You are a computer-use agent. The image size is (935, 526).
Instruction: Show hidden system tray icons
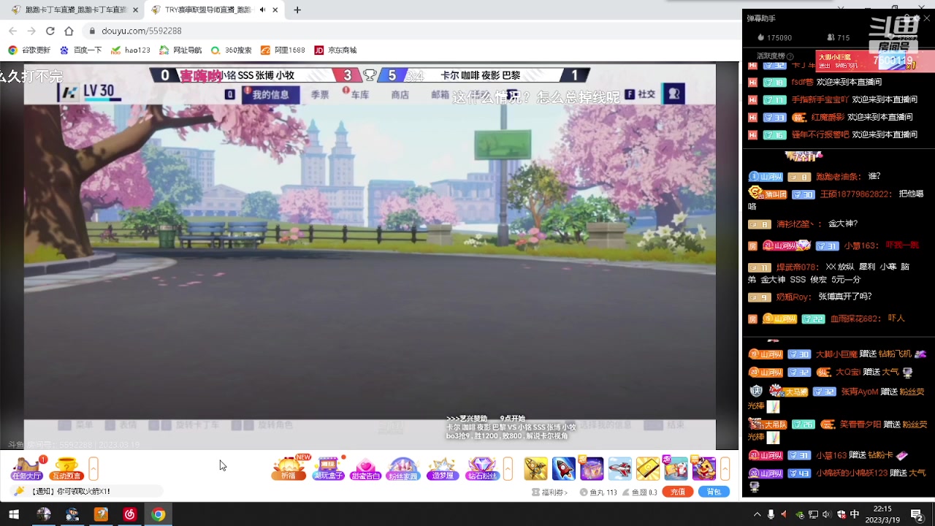(x=757, y=515)
